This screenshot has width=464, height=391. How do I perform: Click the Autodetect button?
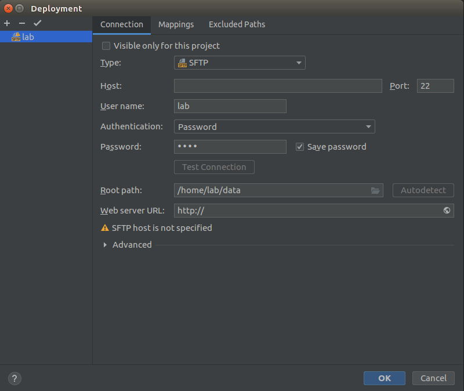tap(423, 190)
